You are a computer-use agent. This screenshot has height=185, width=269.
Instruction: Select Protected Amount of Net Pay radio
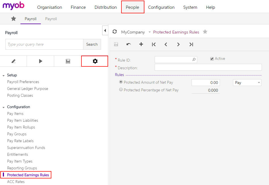pos(121,82)
